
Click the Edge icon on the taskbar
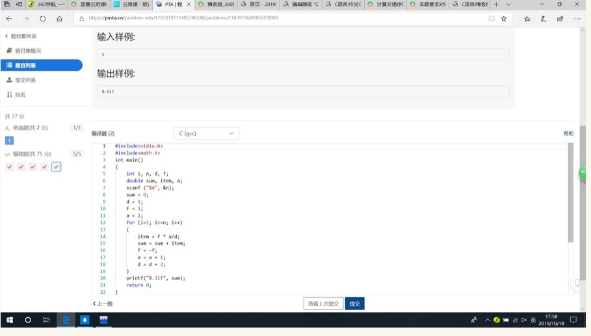click(x=66, y=320)
